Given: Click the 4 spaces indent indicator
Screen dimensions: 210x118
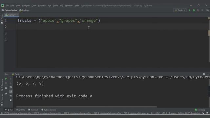Looking at the screenshot, I should [x=173, y=113].
